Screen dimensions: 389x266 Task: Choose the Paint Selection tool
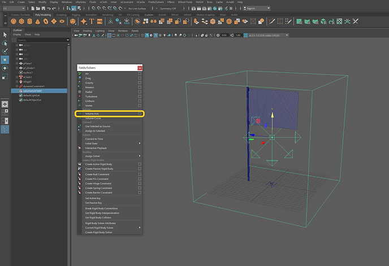(5, 51)
